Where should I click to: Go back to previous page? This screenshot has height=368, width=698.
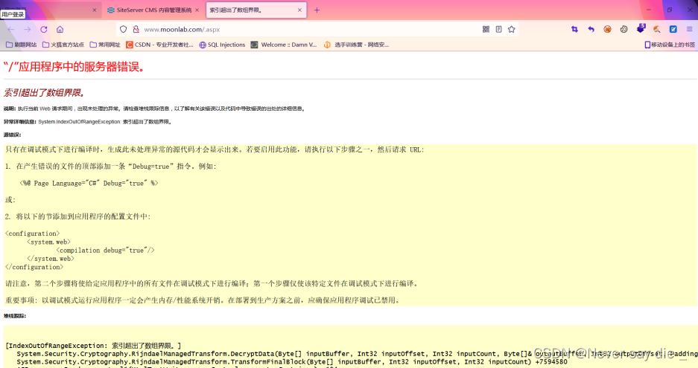11,29
